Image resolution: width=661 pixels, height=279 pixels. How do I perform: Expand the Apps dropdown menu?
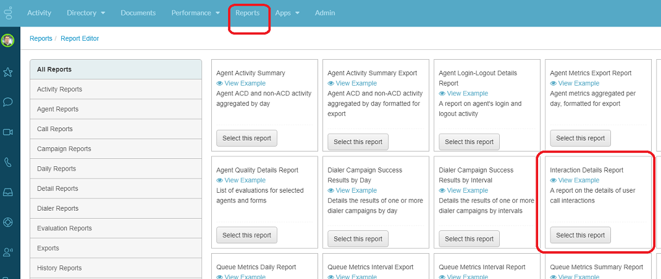tap(287, 13)
